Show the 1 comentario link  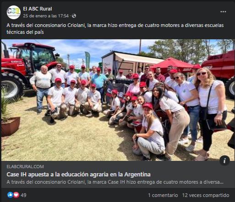(163, 195)
